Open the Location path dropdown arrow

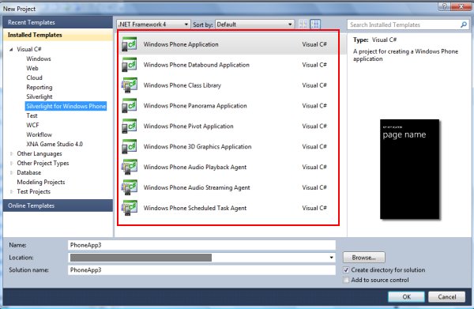(x=331, y=258)
